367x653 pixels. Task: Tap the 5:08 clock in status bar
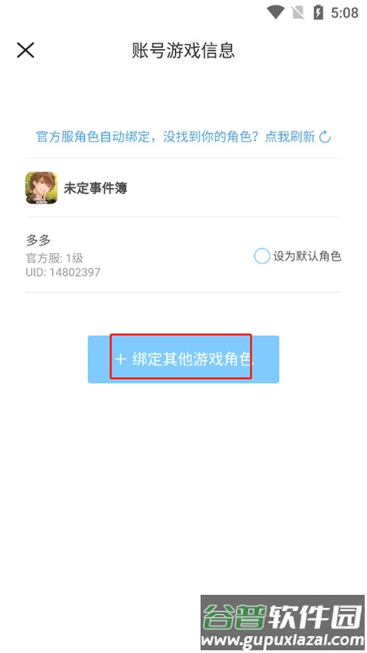(x=345, y=13)
